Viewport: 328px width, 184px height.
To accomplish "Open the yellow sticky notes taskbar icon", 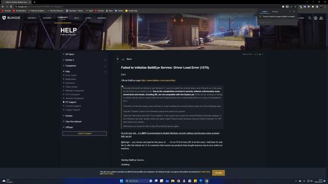I will pyautogui.click(x=195, y=181).
